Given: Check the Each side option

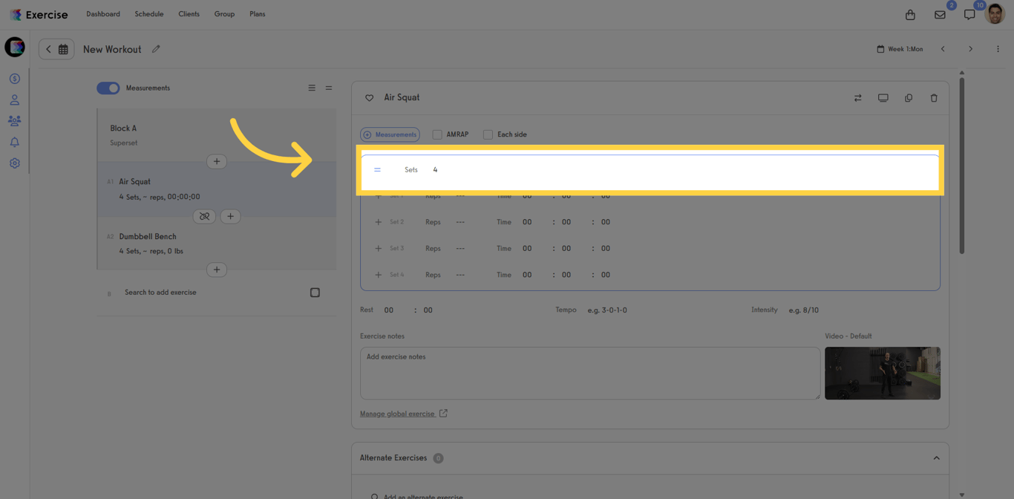Looking at the screenshot, I should coord(488,134).
